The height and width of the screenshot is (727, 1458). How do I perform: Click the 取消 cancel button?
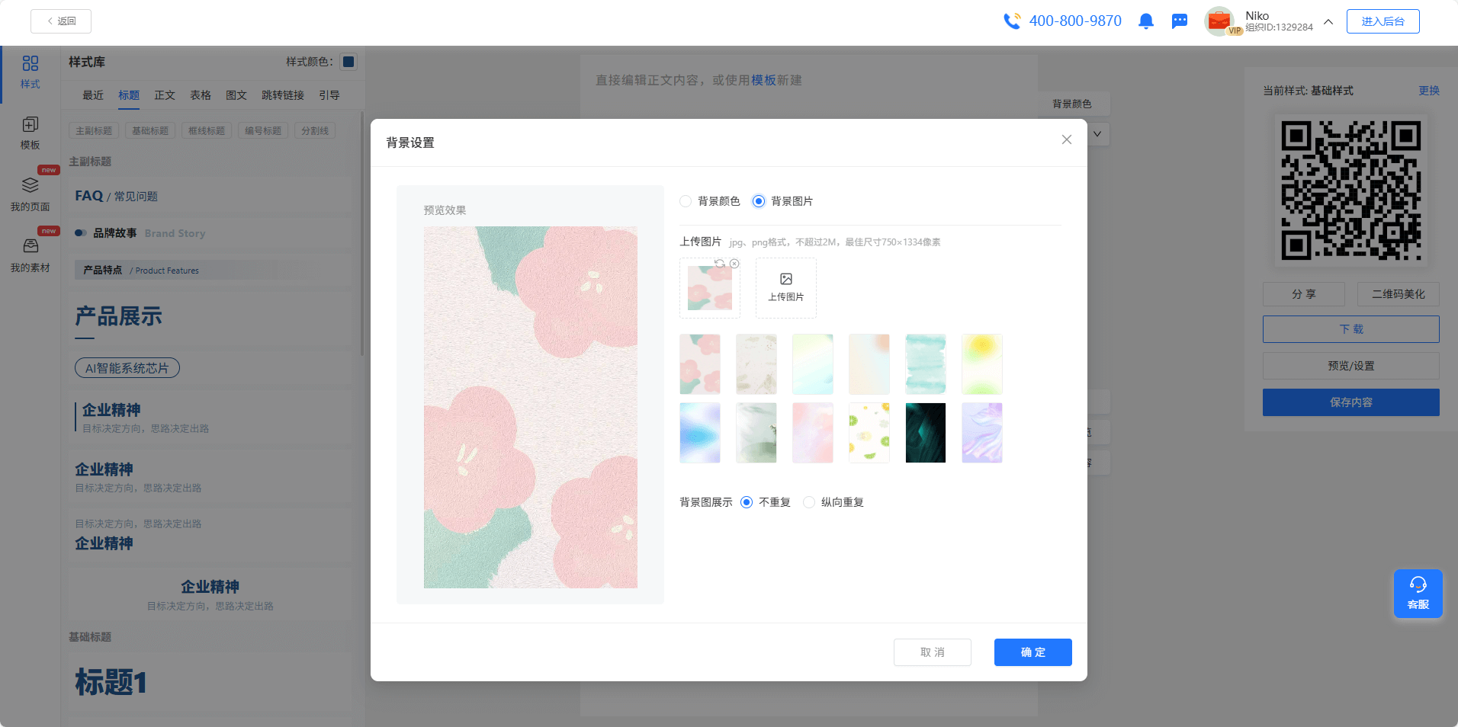(x=932, y=652)
